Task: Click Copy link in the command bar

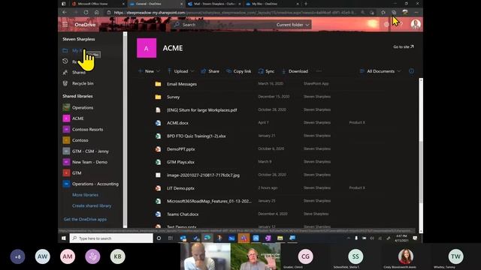Action: tap(239, 71)
